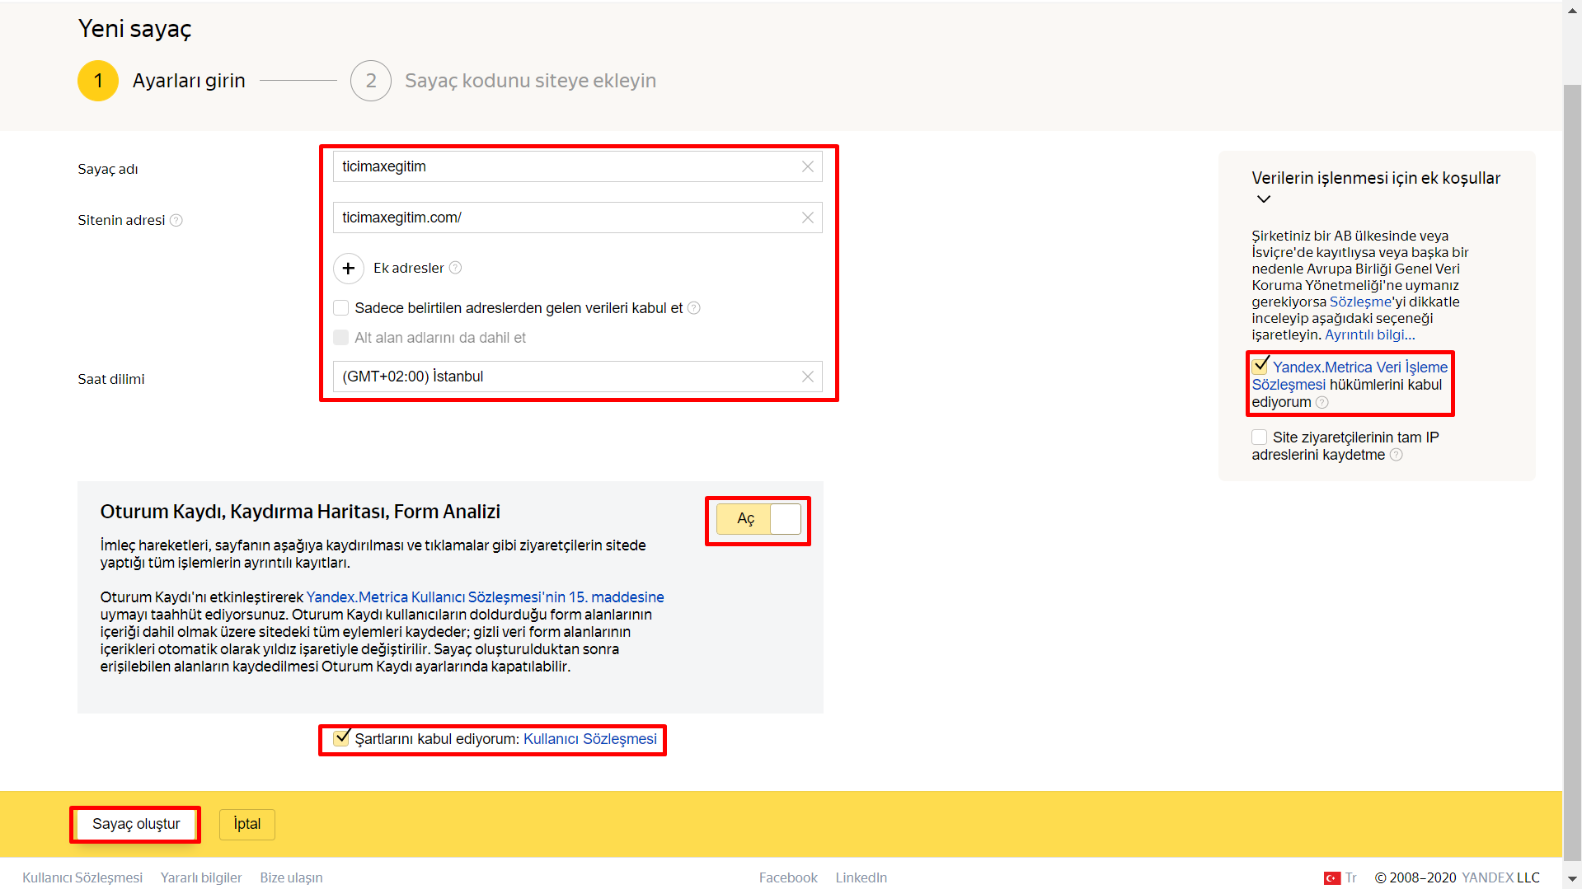The height and width of the screenshot is (889, 1582).
Task: Check 'Alt alan adlarını da dahil et'
Action: click(340, 338)
